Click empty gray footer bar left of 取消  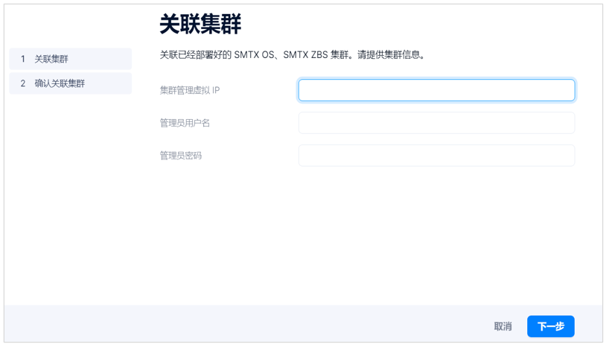pyautogui.click(x=247, y=324)
